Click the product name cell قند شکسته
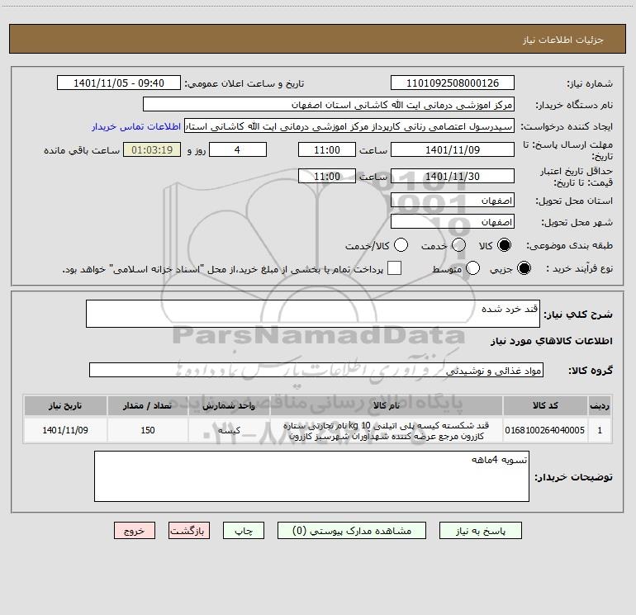Viewport: 636px width, 615px height. point(387,430)
